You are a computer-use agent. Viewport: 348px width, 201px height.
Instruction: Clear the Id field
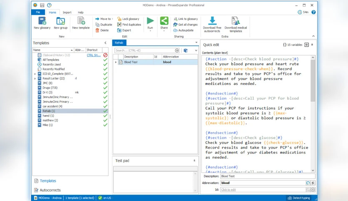tap(313, 190)
